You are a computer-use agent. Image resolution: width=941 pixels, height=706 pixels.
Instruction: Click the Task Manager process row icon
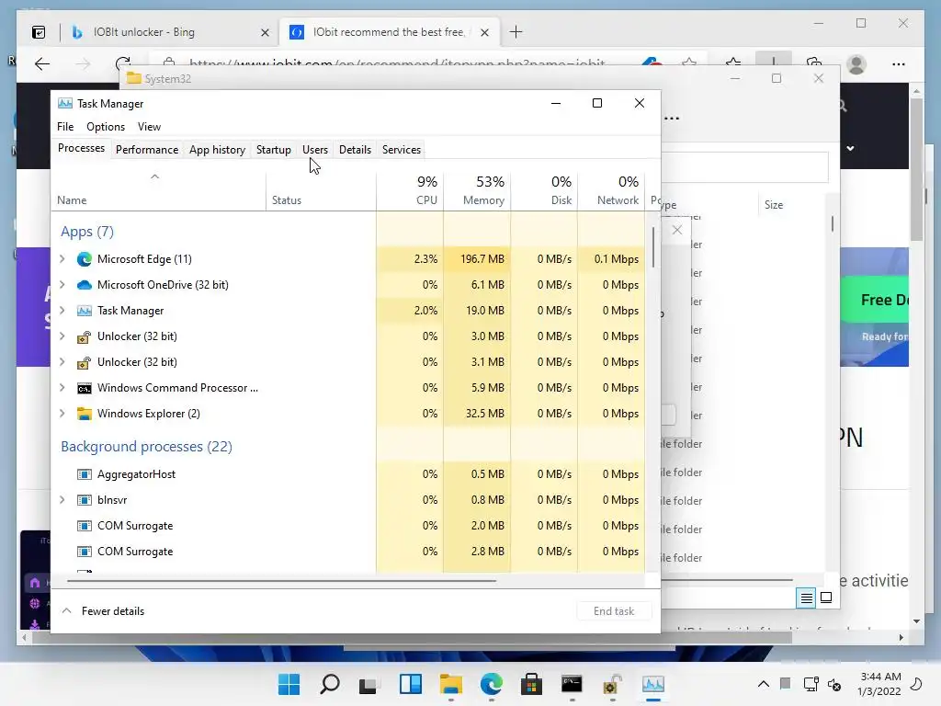pyautogui.click(x=85, y=311)
